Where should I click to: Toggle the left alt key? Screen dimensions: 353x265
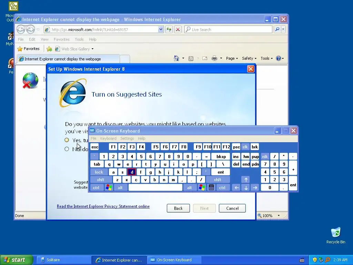120,187
